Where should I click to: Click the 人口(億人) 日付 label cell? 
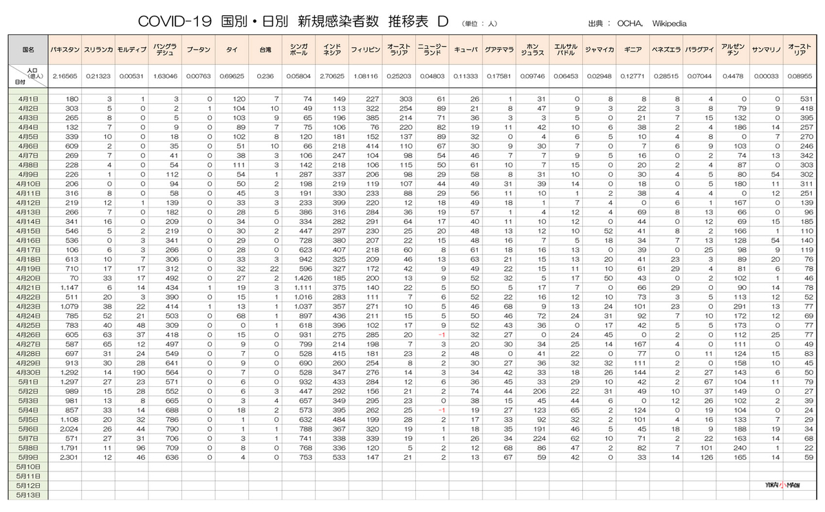[x=29, y=76]
